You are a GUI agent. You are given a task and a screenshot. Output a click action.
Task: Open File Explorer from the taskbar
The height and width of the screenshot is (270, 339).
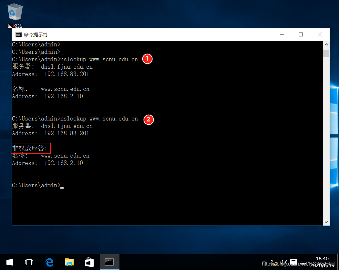pyautogui.click(x=69, y=262)
